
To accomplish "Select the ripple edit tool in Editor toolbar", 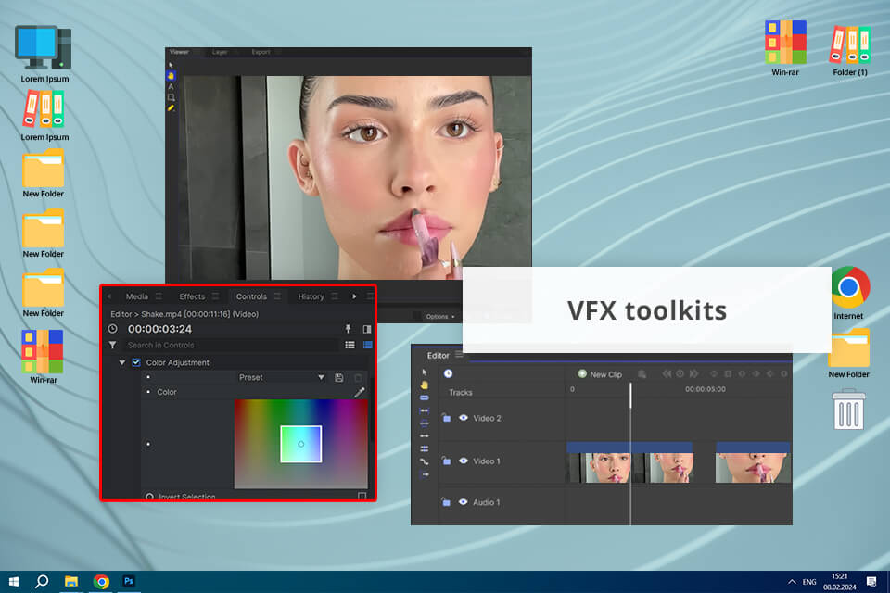I will [x=424, y=423].
